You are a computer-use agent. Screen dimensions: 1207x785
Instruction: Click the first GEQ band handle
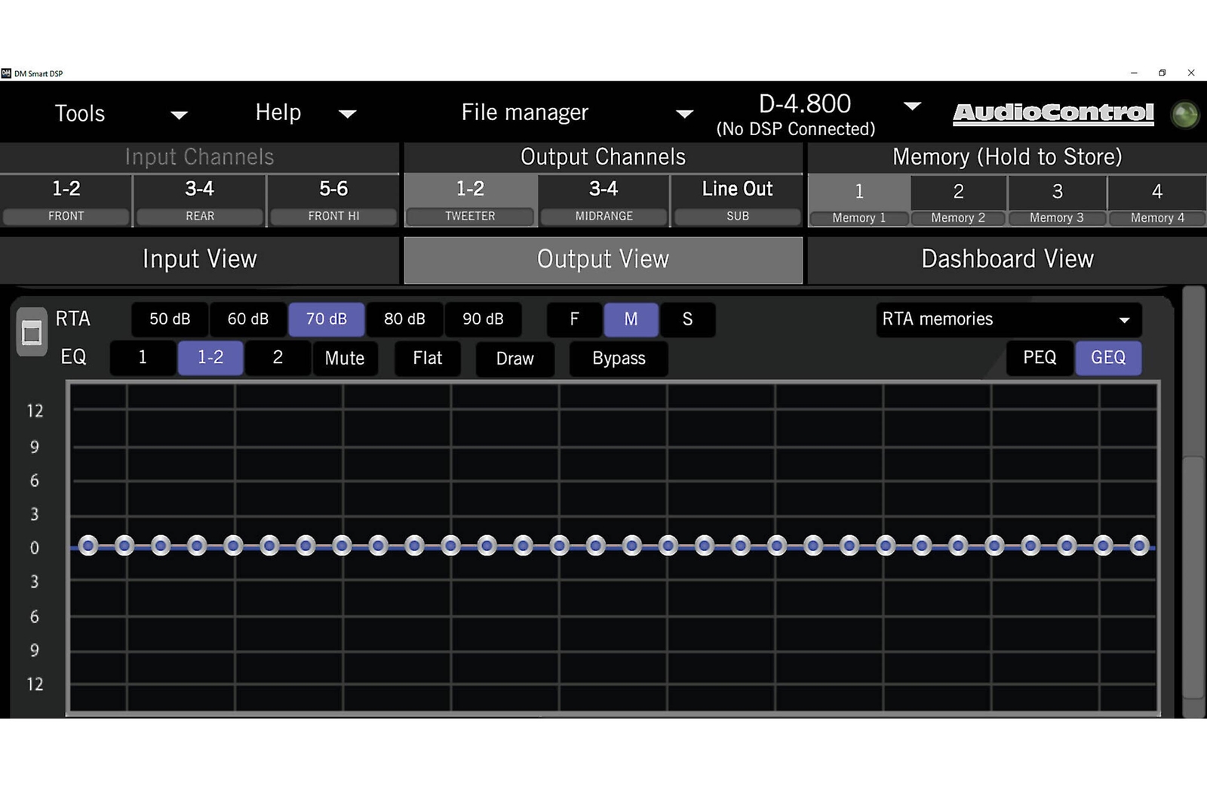coord(88,545)
